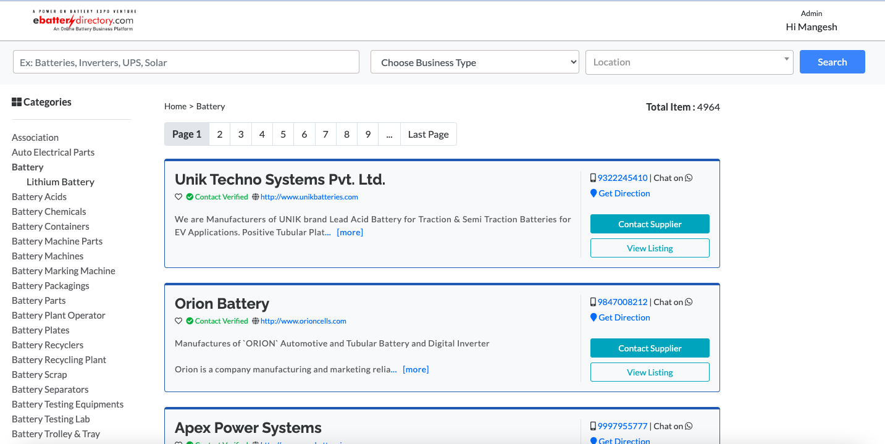The width and height of the screenshot is (885, 444).
Task: Click phone icon beside 9322245410
Action: [593, 178]
